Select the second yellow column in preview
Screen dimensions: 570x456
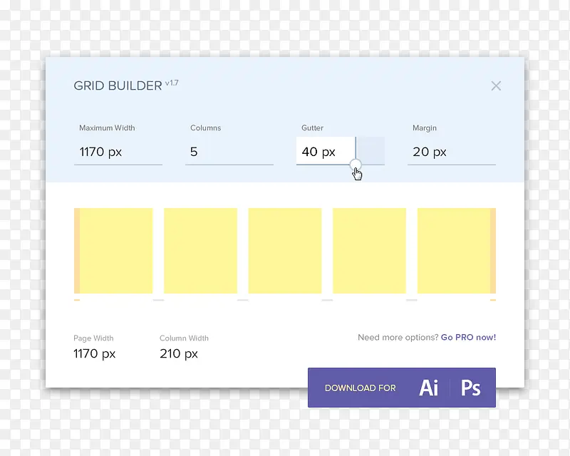point(200,251)
